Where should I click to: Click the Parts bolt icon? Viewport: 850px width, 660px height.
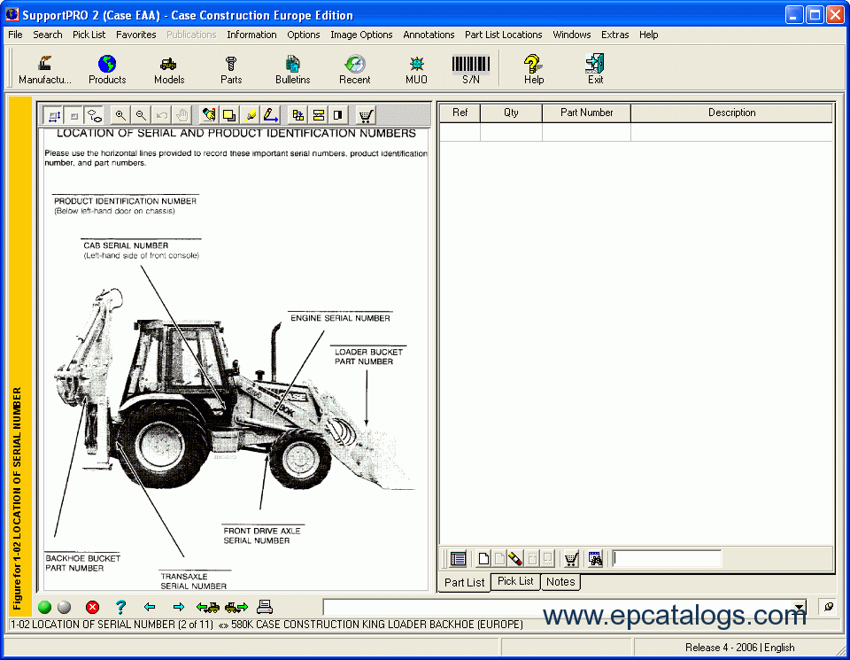point(231,69)
